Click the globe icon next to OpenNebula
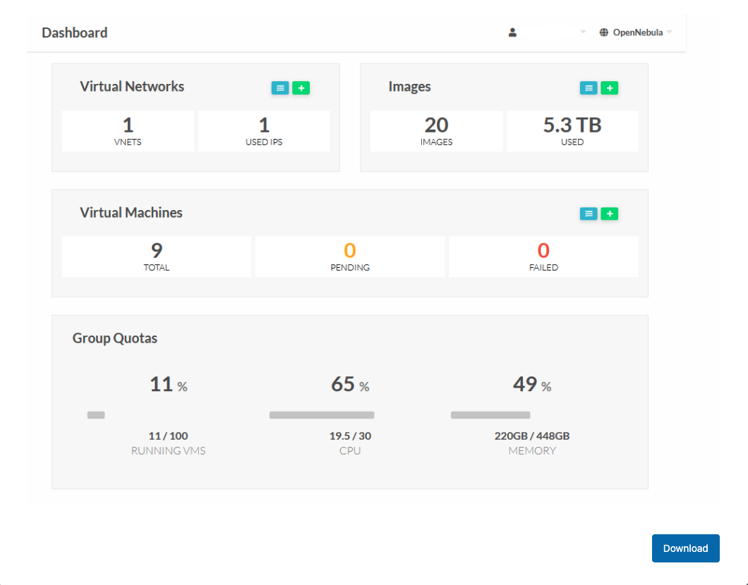The height and width of the screenshot is (585, 748). point(603,32)
